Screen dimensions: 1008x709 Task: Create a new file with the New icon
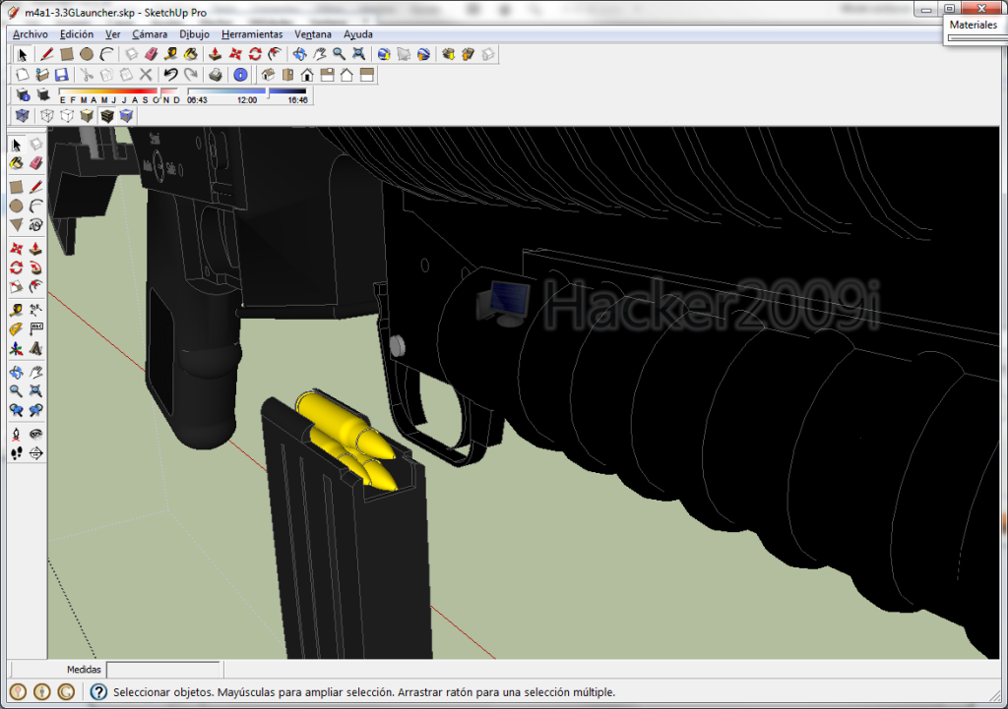click(x=22, y=75)
